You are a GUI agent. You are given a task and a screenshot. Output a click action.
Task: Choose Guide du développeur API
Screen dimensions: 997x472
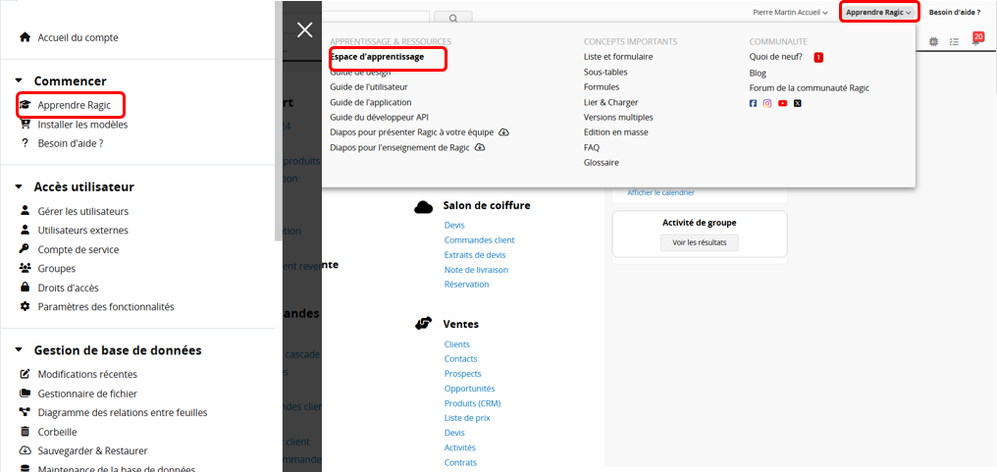[x=379, y=117]
